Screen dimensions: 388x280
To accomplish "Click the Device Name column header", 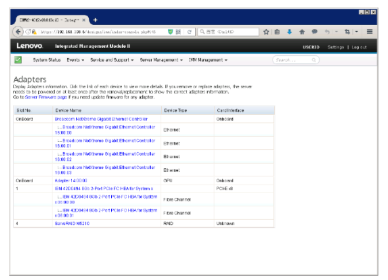I will 107,110.
